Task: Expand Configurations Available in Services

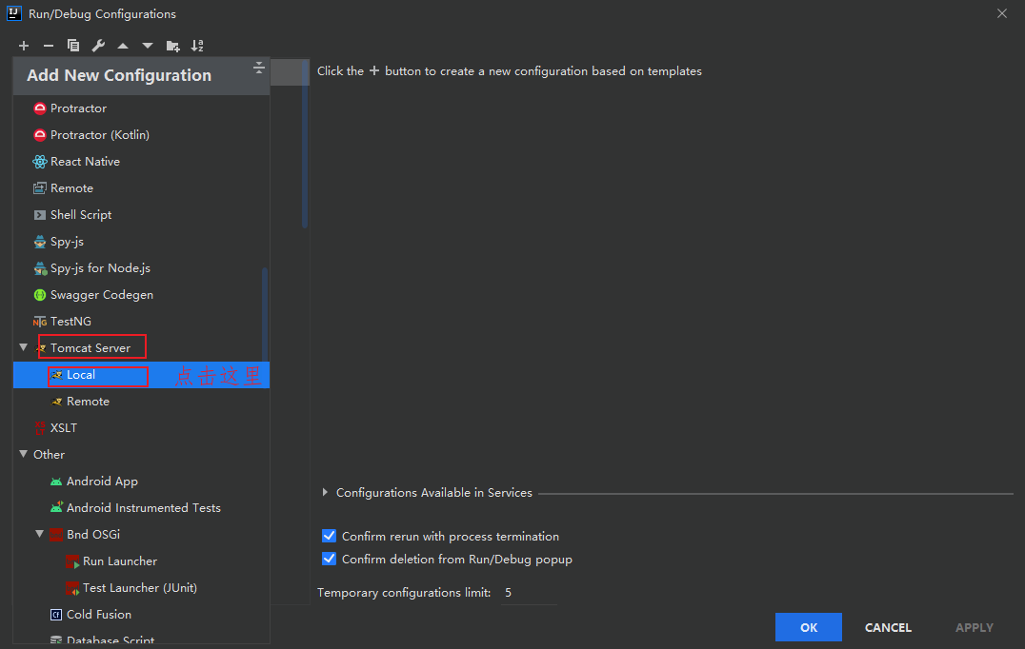Action: [325, 492]
